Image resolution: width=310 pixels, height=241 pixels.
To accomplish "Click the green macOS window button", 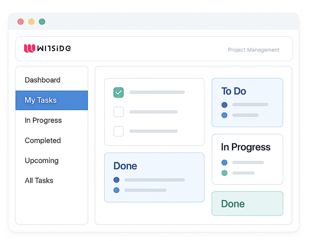I will tap(42, 21).
